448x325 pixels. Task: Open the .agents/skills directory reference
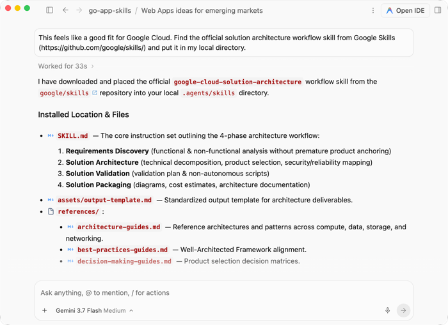(x=209, y=93)
